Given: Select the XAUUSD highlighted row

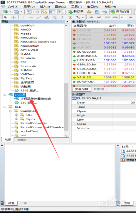Looking at the screenshot, I should tap(103, 77).
